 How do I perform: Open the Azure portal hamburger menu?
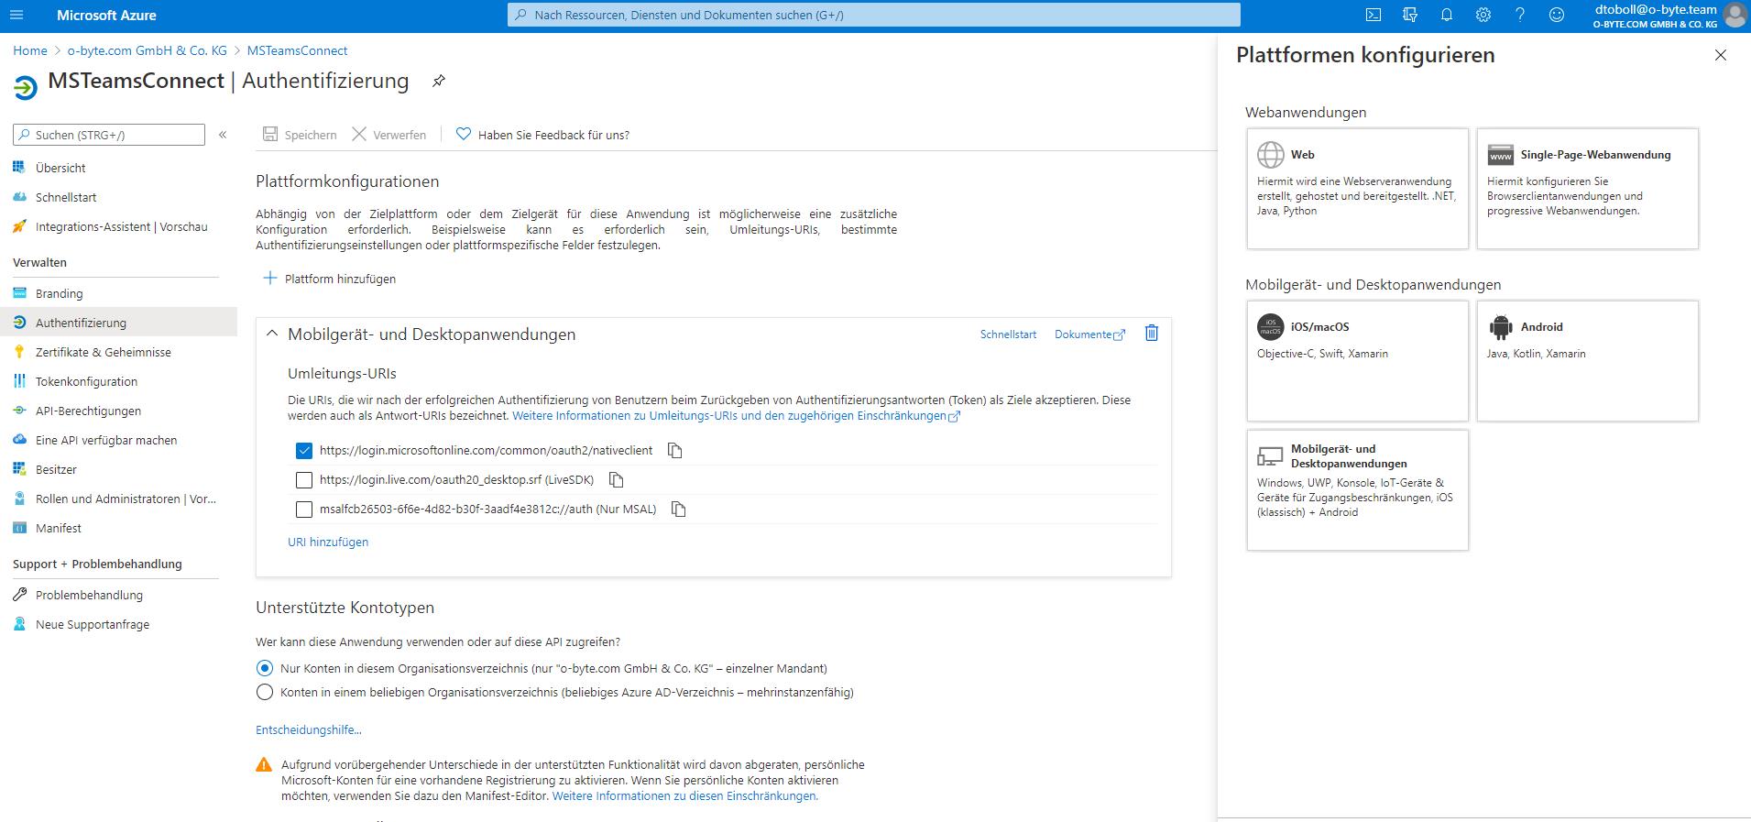click(17, 15)
